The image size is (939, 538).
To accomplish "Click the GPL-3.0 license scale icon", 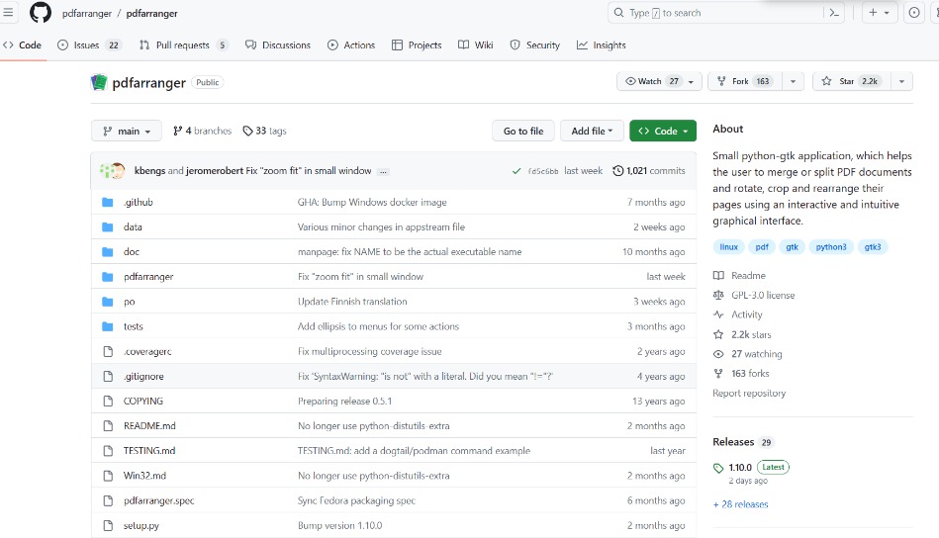I will (x=718, y=295).
